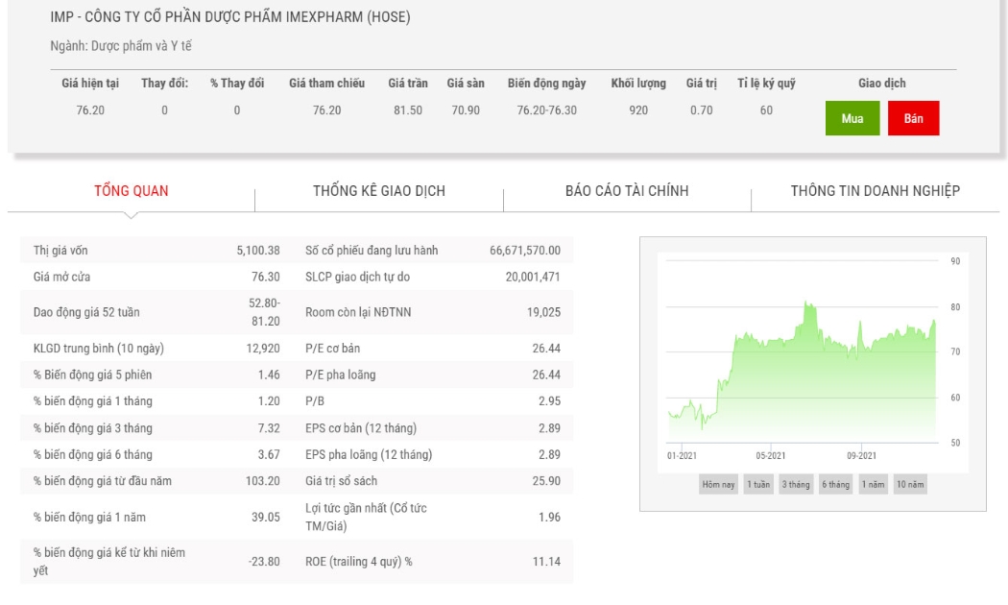Click the Ngành: Dược phẩm và Y tế text
Screen dimensions: 1008x605
coord(121,46)
